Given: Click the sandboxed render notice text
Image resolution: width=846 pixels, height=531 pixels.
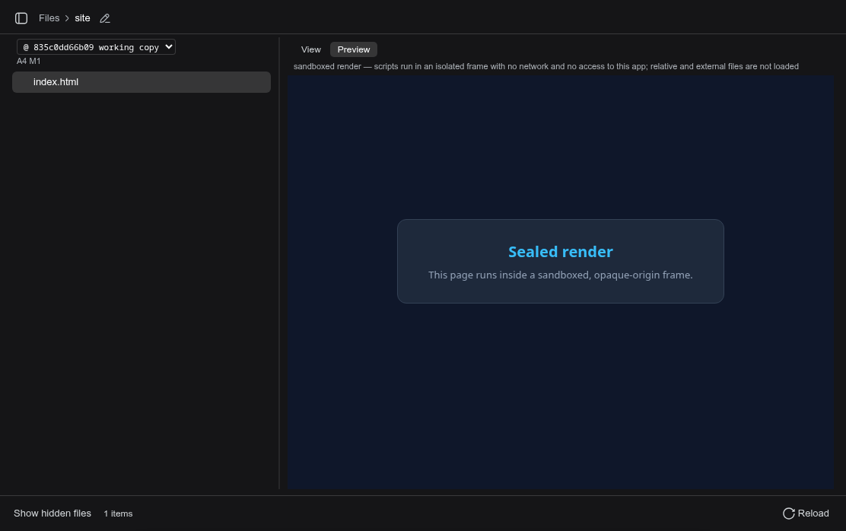Looking at the screenshot, I should pos(546,66).
